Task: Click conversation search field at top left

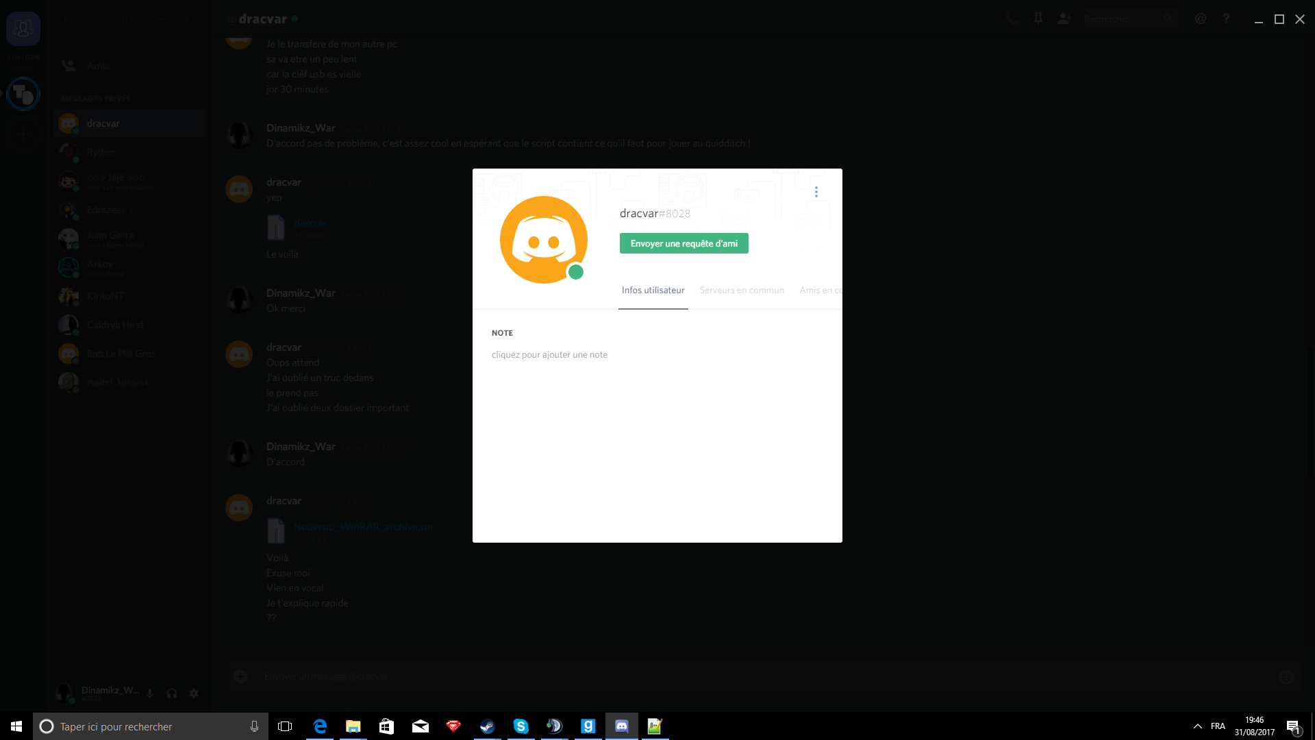Action: point(129,18)
